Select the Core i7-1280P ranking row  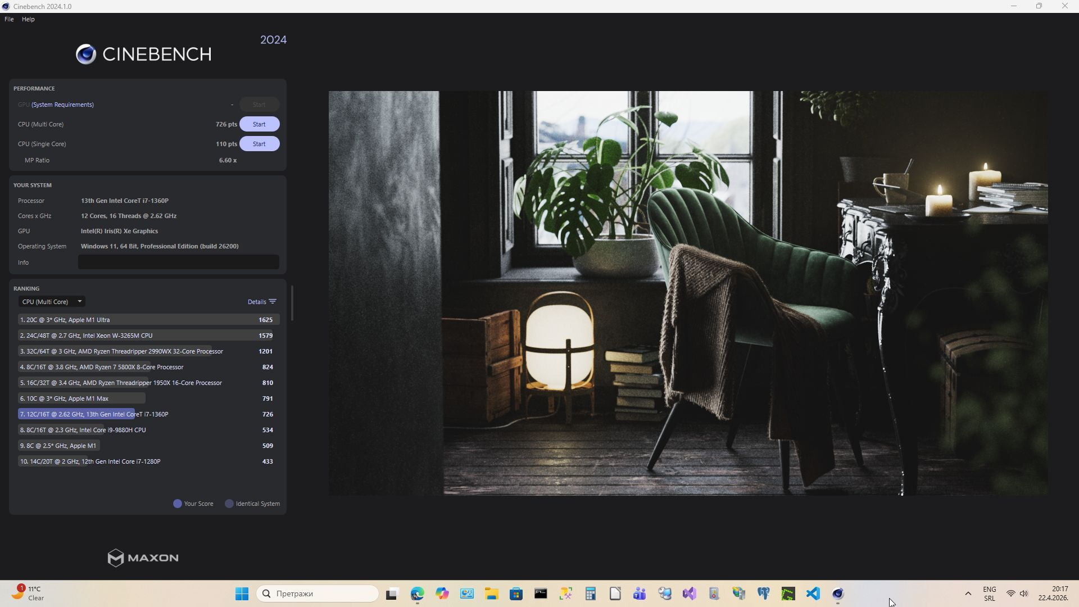point(148,461)
